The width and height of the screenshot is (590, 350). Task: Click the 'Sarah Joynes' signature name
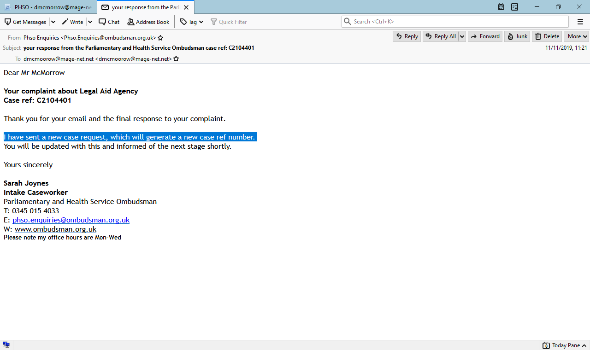(26, 183)
